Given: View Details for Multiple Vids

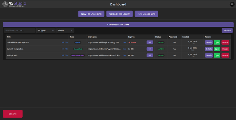Looking at the screenshot, I should (209, 55).
